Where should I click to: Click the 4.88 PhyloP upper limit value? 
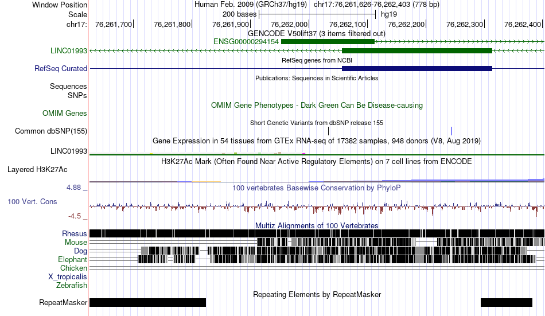(x=73, y=188)
